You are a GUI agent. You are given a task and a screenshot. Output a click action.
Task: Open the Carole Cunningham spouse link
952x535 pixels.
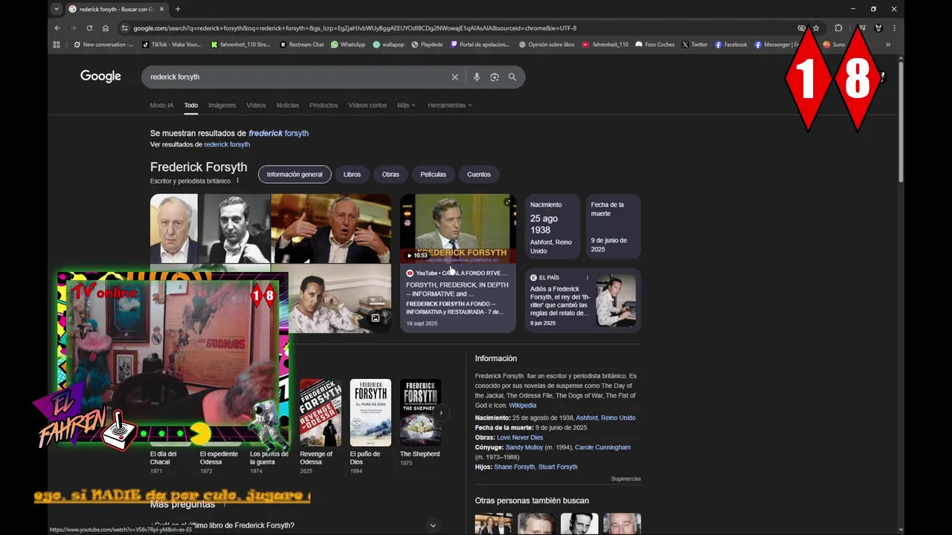(x=602, y=447)
